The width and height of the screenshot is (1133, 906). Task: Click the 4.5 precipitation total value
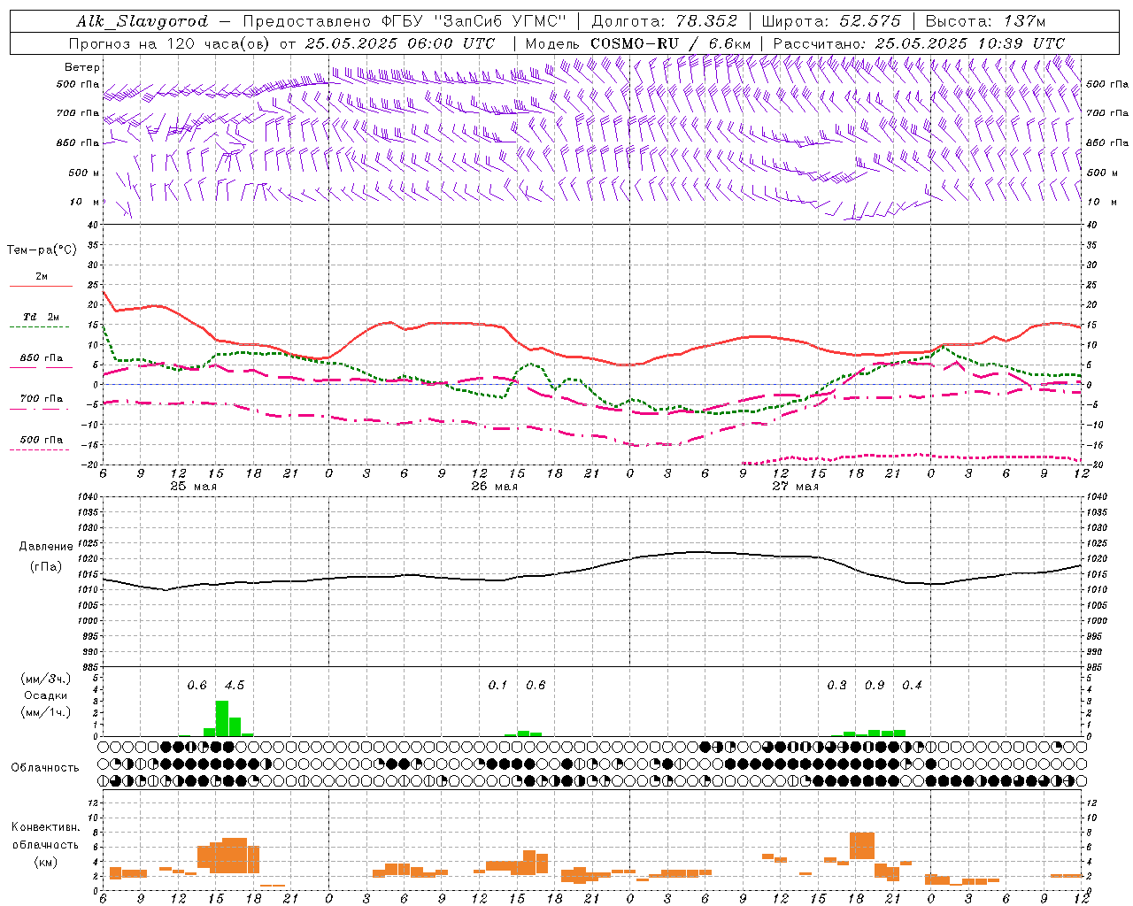pos(235,685)
